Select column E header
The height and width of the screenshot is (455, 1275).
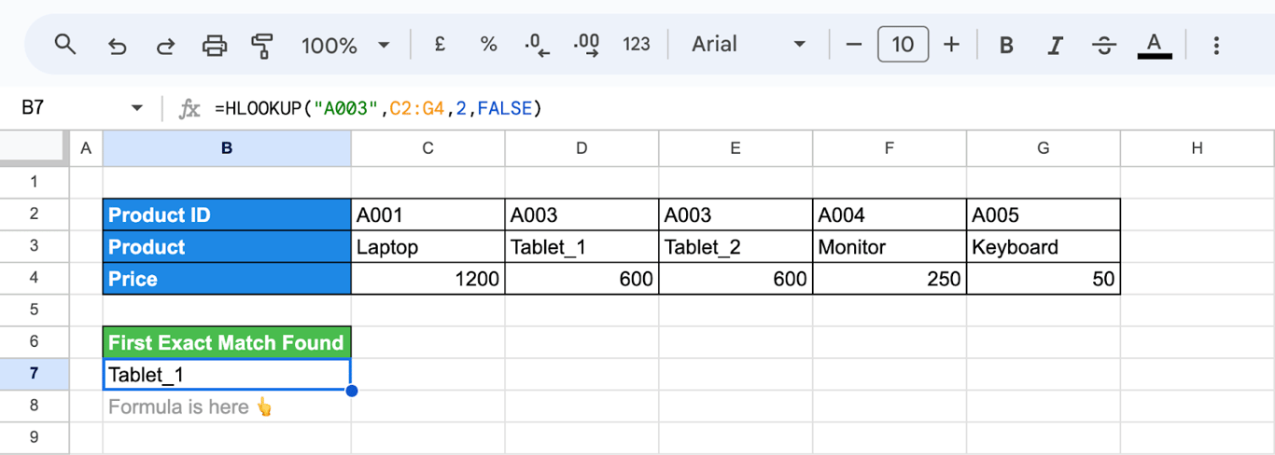[736, 147]
